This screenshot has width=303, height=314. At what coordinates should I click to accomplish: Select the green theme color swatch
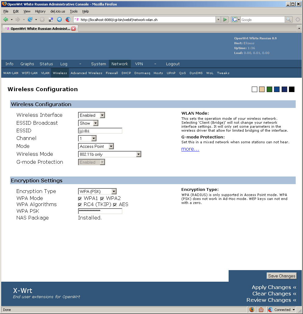point(269,89)
